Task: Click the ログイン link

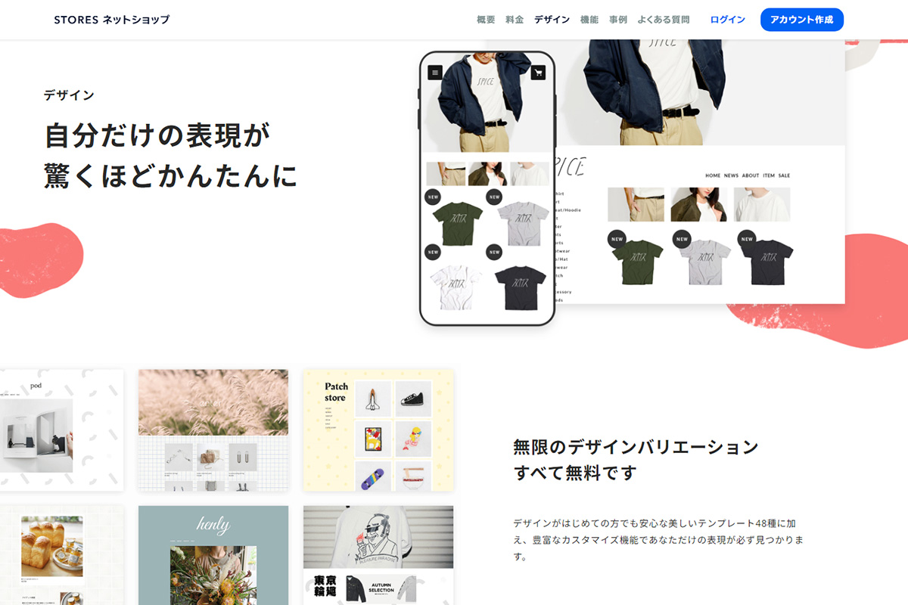Action: [x=726, y=19]
